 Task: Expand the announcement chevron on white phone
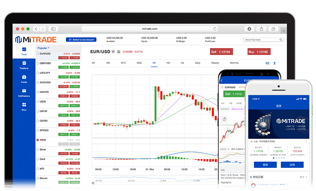coord(306,141)
